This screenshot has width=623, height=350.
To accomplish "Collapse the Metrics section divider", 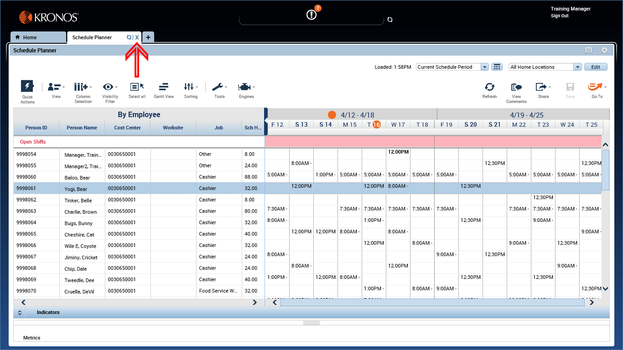I will coord(311,322).
